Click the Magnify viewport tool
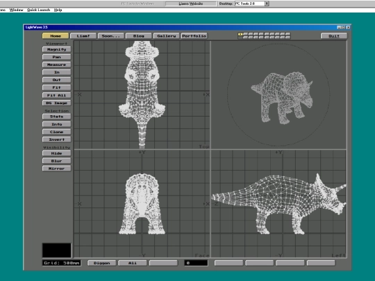This screenshot has height=281, width=375. [x=57, y=49]
